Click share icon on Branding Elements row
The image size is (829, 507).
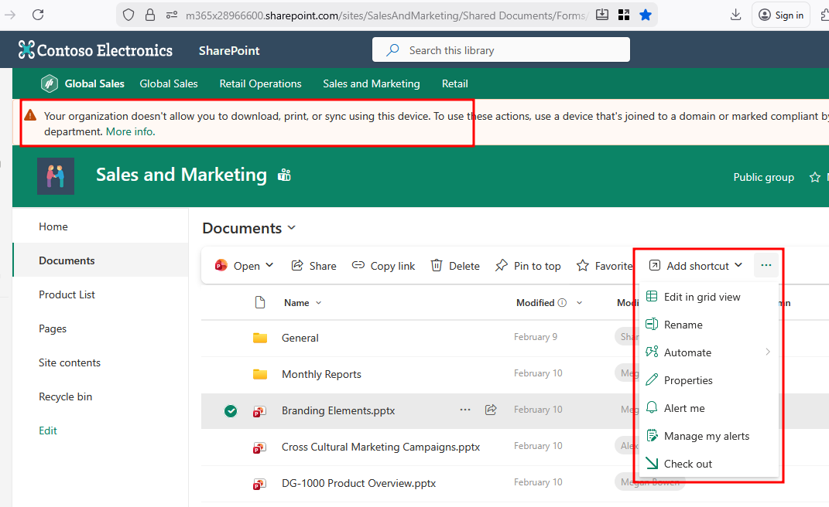pyautogui.click(x=491, y=410)
